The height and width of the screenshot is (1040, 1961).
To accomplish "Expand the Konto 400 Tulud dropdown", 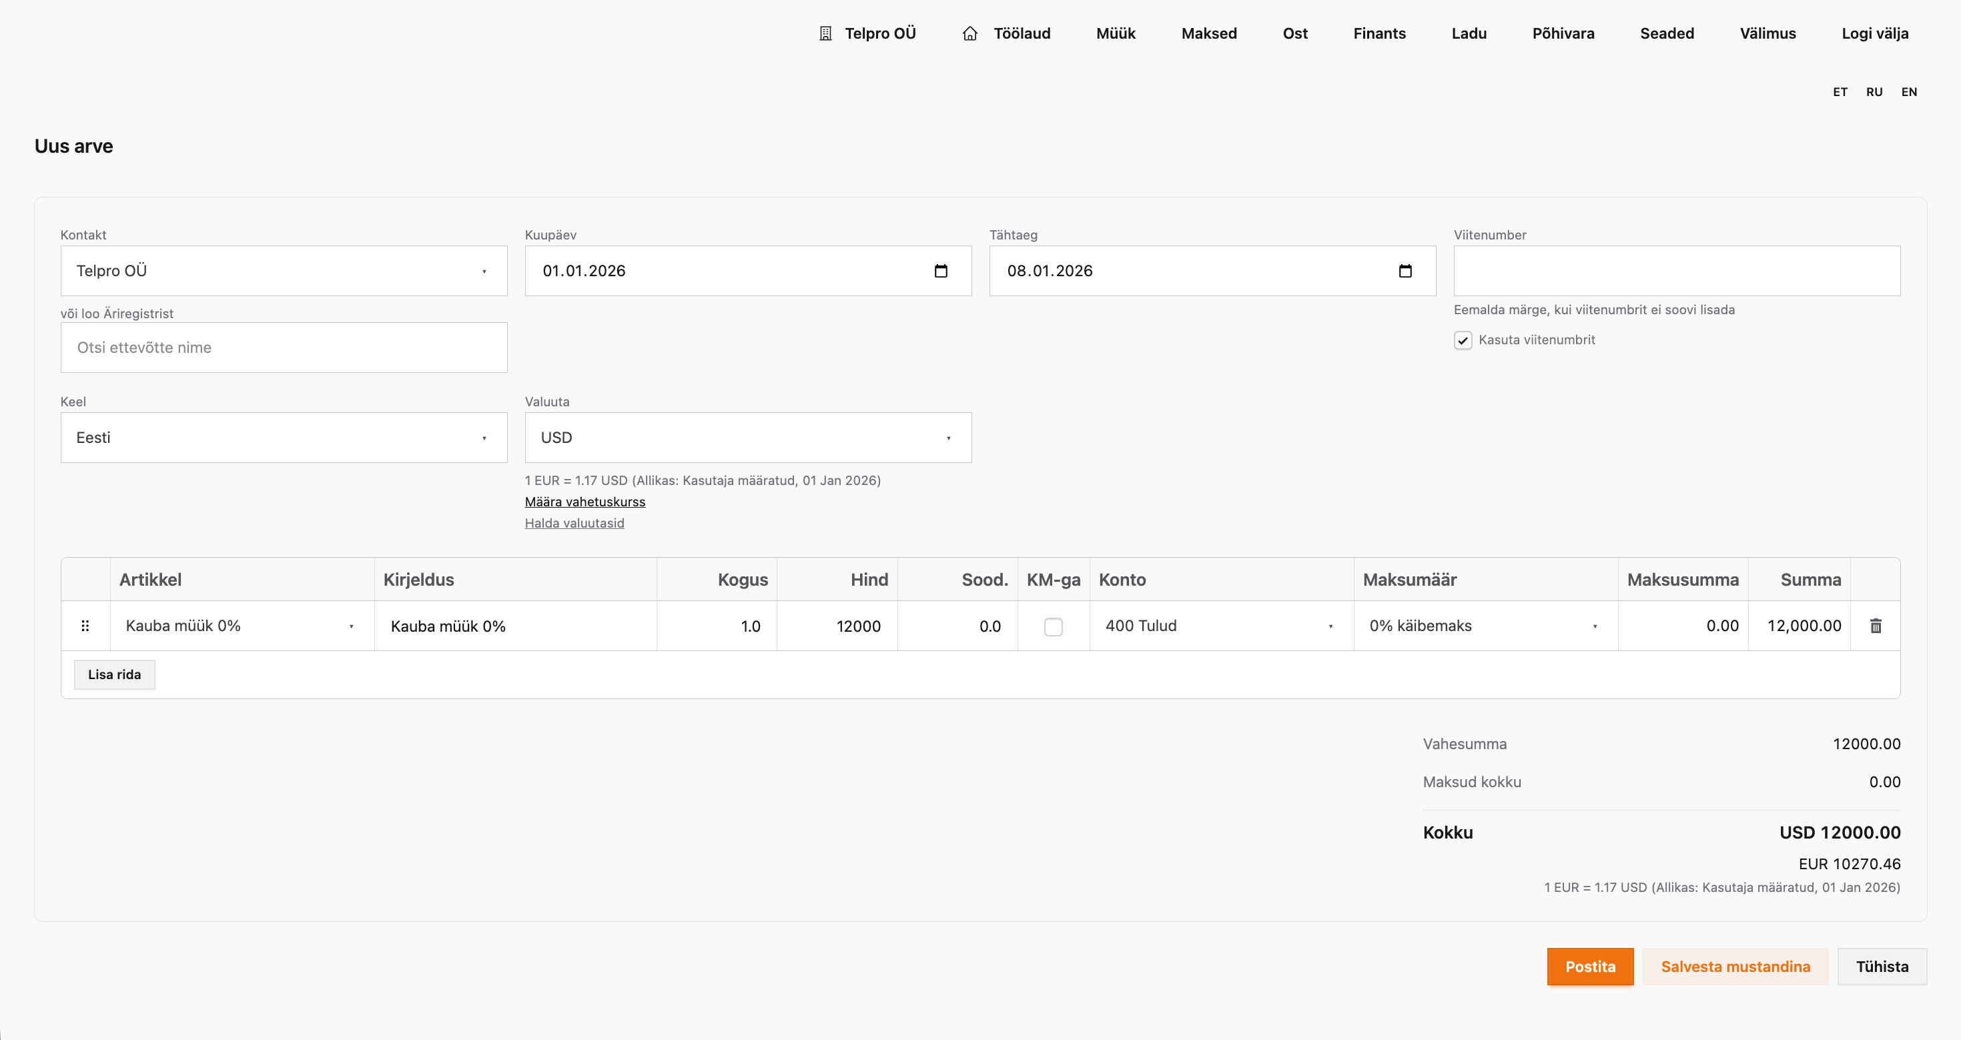I will pos(1220,626).
